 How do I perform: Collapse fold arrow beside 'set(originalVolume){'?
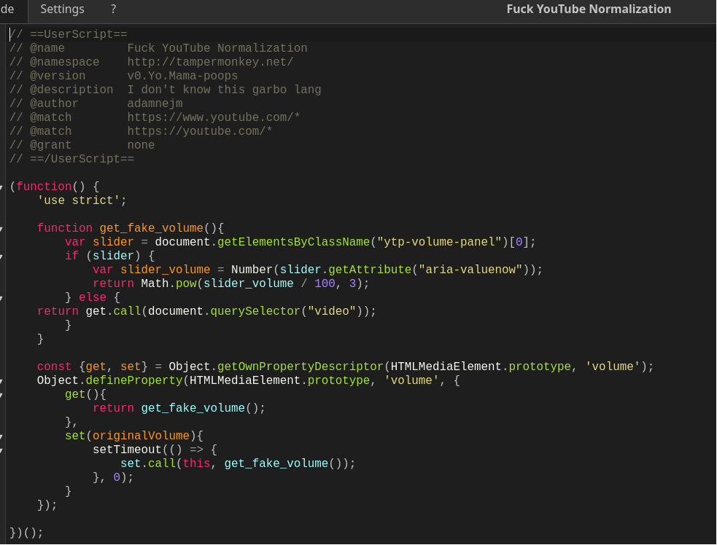(x=2, y=436)
